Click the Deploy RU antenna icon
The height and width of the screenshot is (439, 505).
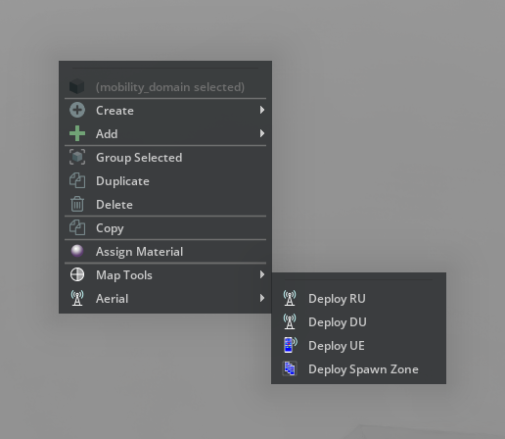(290, 298)
